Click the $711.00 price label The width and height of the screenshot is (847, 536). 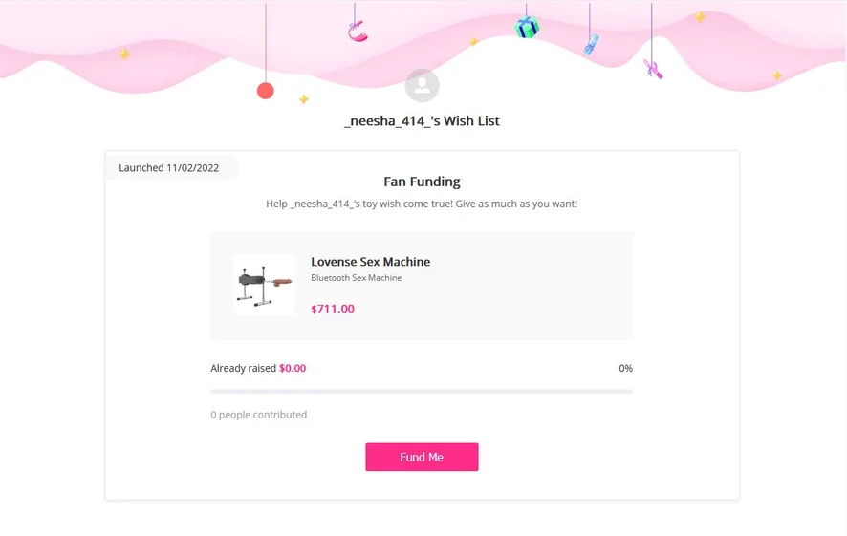(333, 309)
